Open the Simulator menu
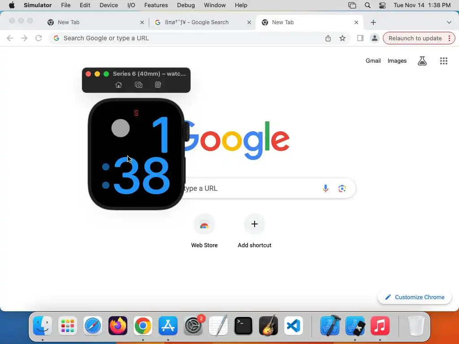The height and width of the screenshot is (344, 459). (x=38, y=5)
